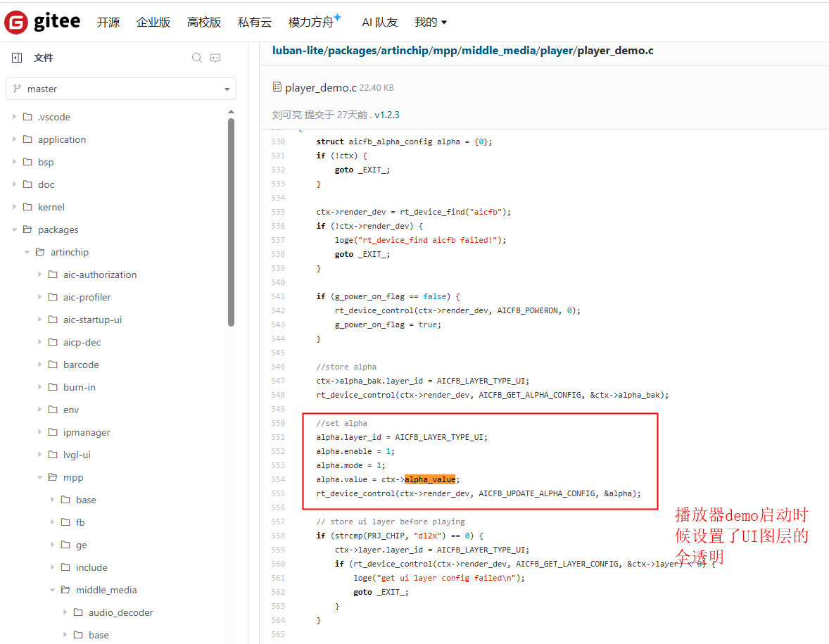Viewport: 829px width, 644px height.
Task: Click the v1.2.3 commit link
Action: point(387,115)
